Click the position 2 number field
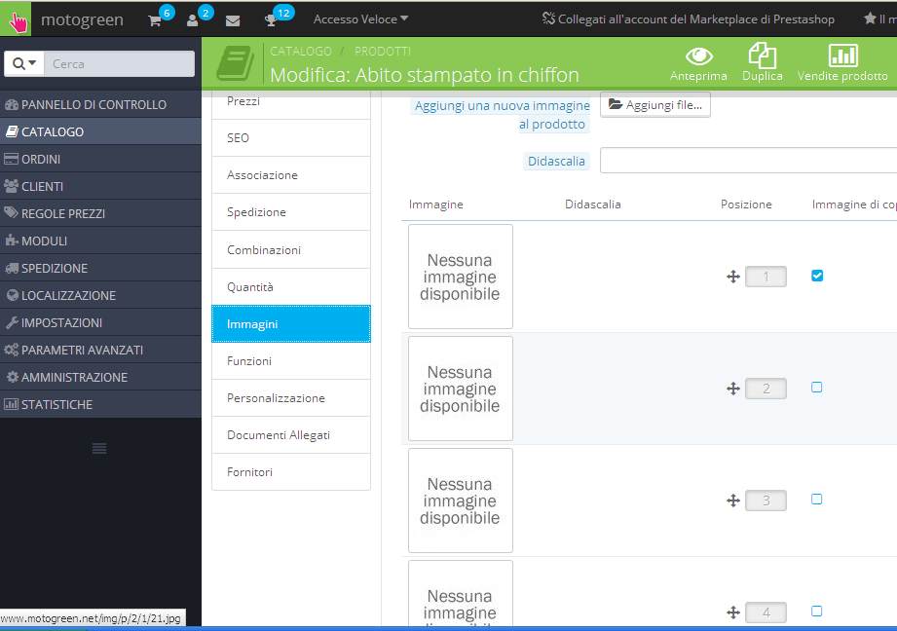Screen dimensions: 897x631 pos(766,389)
